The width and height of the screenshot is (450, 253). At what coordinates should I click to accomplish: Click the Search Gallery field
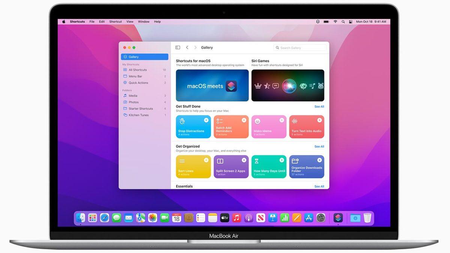[x=300, y=47]
